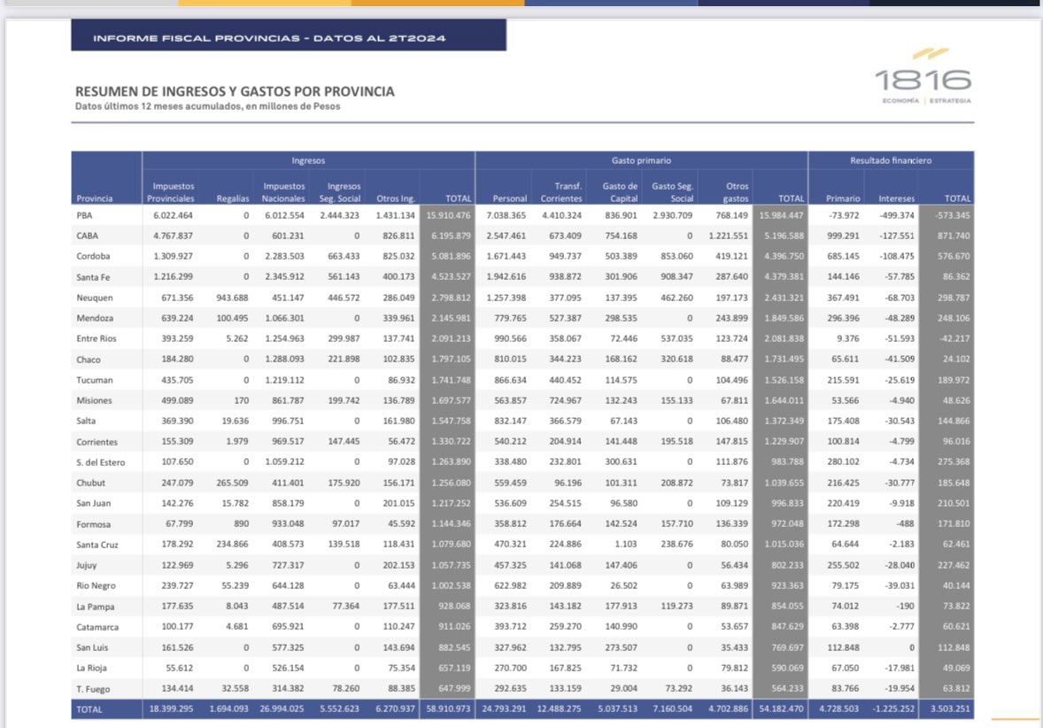Click the 'Primario' column header

[x=843, y=198]
